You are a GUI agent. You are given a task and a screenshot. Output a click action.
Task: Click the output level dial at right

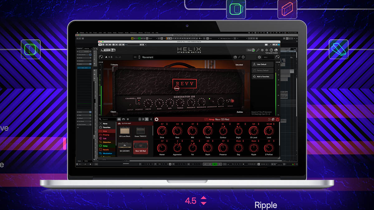(x=277, y=57)
